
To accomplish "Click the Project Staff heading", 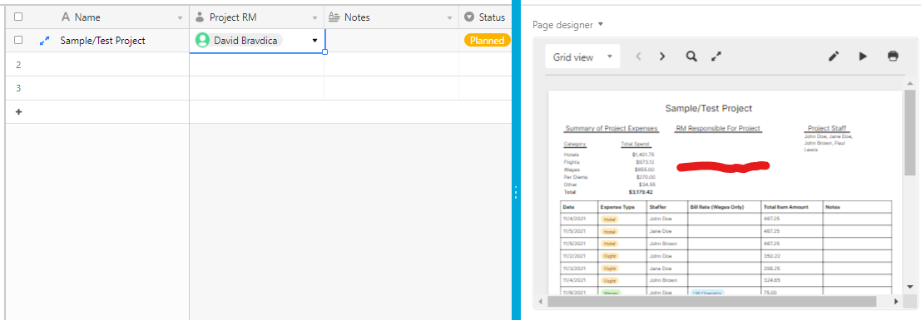I will (827, 128).
